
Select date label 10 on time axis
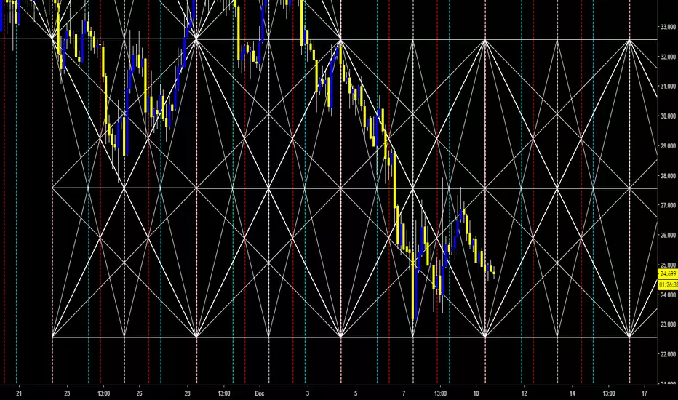coord(476,393)
